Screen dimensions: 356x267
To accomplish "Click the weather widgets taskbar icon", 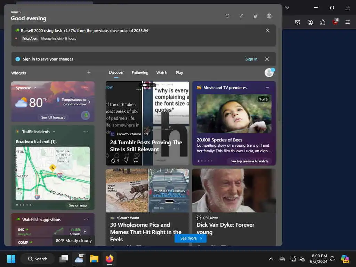I will point(79,259).
